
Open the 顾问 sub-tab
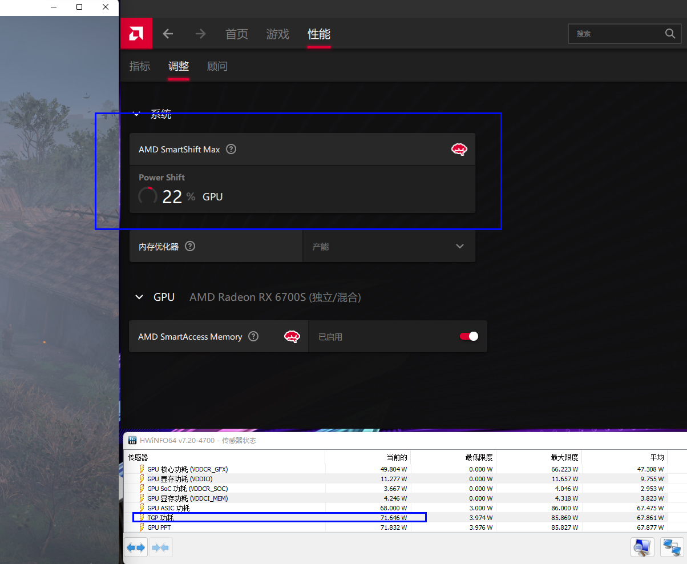click(x=217, y=66)
